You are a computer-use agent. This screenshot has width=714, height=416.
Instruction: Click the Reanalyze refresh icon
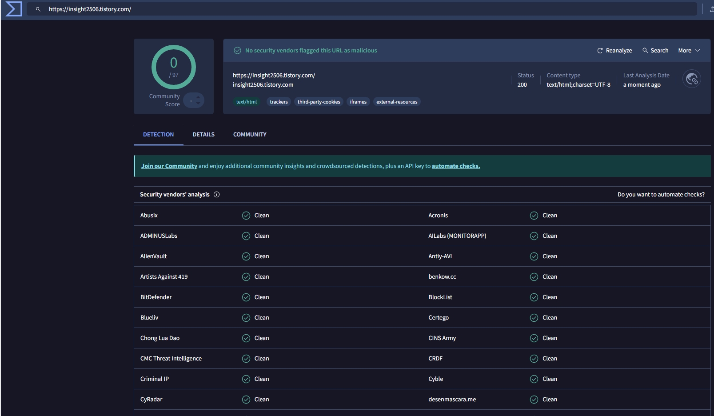[x=600, y=51]
